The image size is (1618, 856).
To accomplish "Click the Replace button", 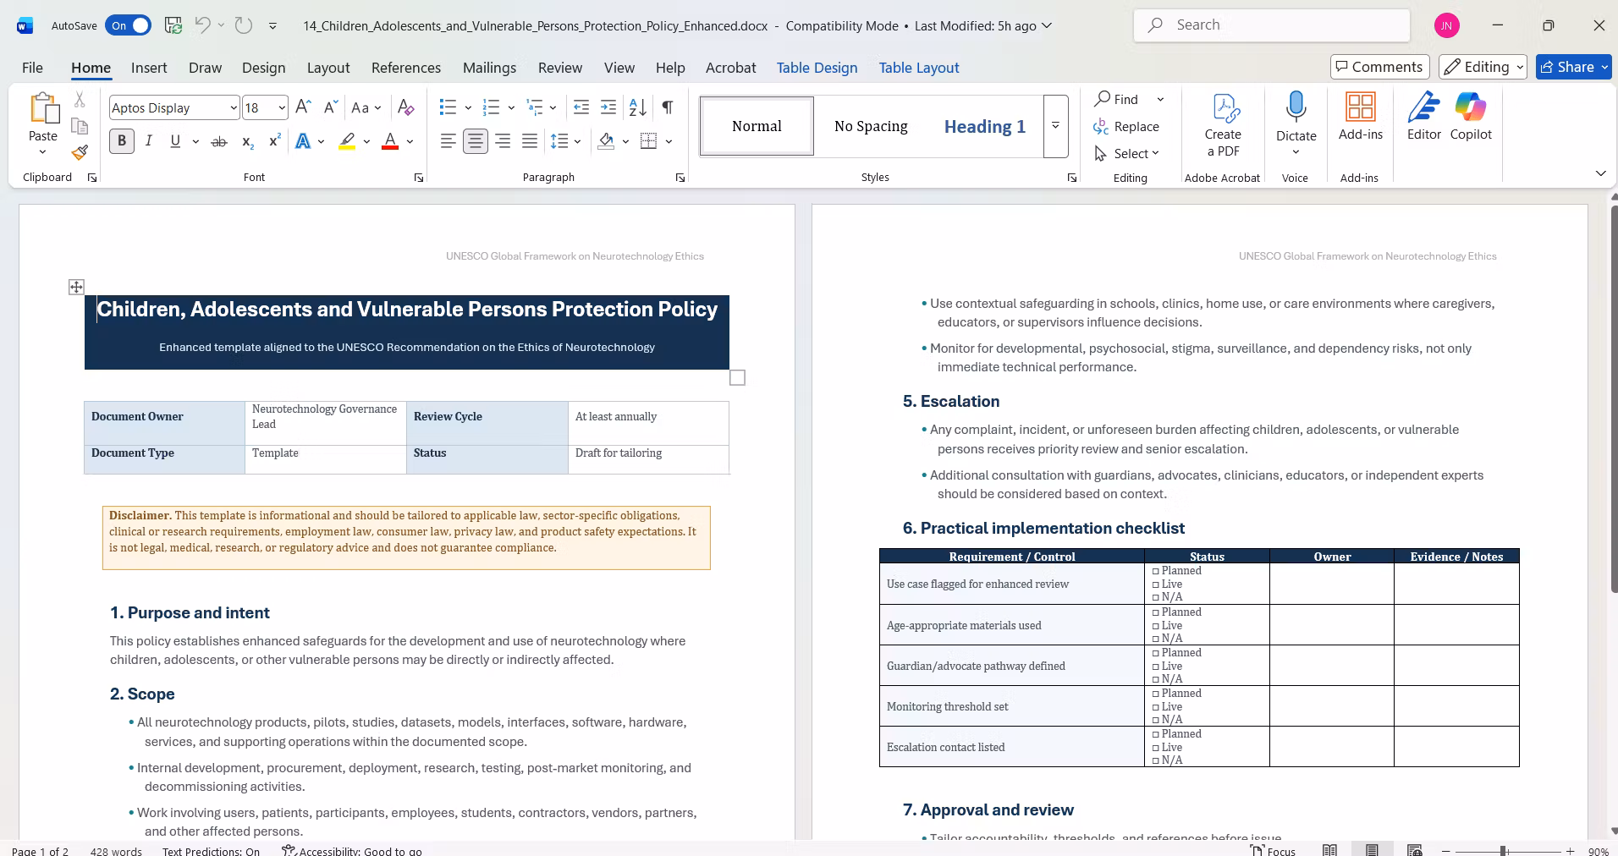I will tap(1126, 127).
